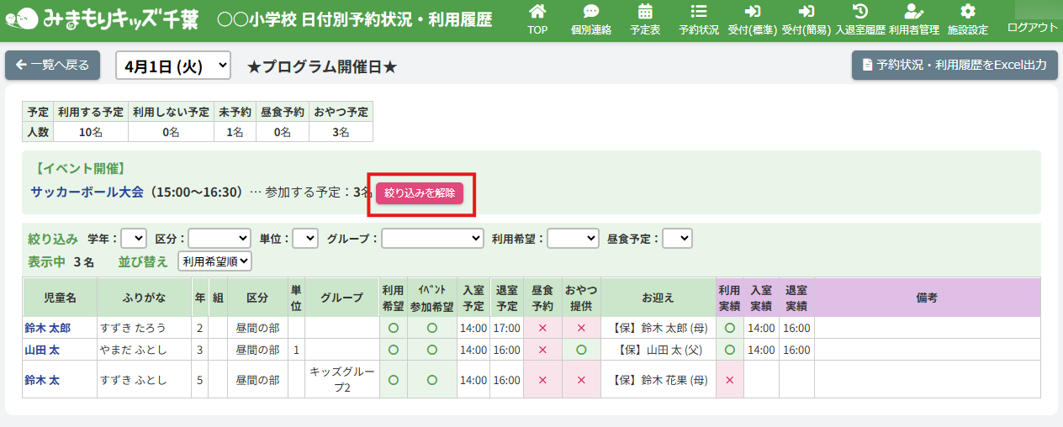Expand the date selector 4月1日 (火)
Viewport: 1063px width, 427px height.
point(172,66)
